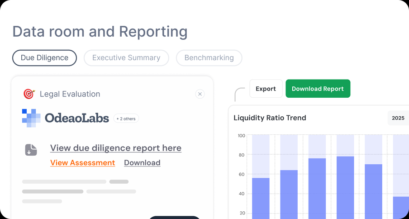Image resolution: width=409 pixels, height=219 pixels.
Task: Click the 100 label on the chart axis
Action: [x=241, y=136]
